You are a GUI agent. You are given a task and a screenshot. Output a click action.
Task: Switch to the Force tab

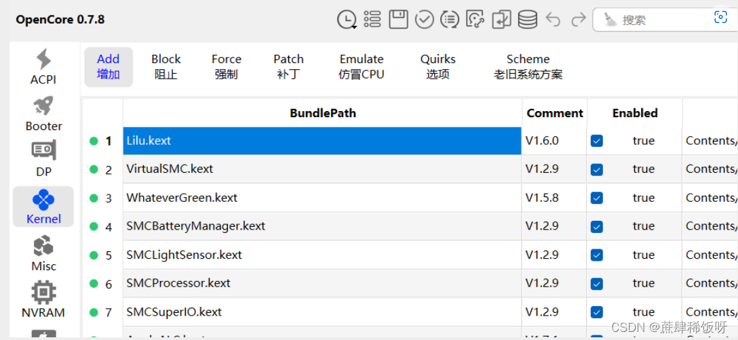point(227,67)
